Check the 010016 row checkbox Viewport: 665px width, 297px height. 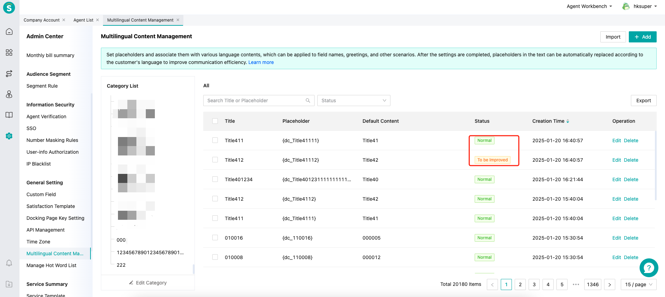point(215,238)
